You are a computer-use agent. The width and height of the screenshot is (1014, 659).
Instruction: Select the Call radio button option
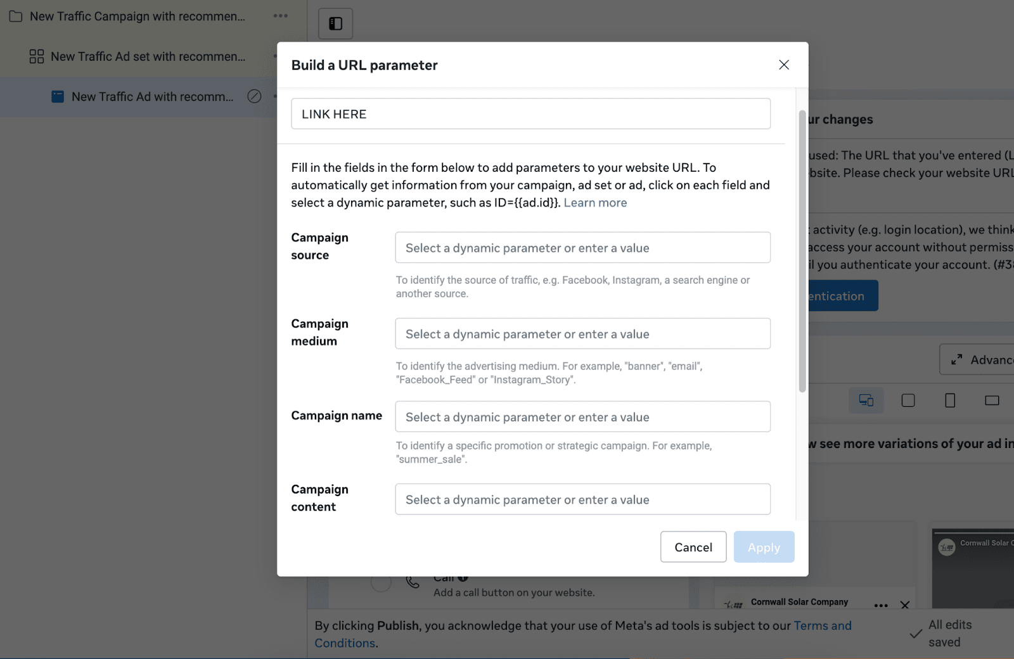click(x=381, y=582)
